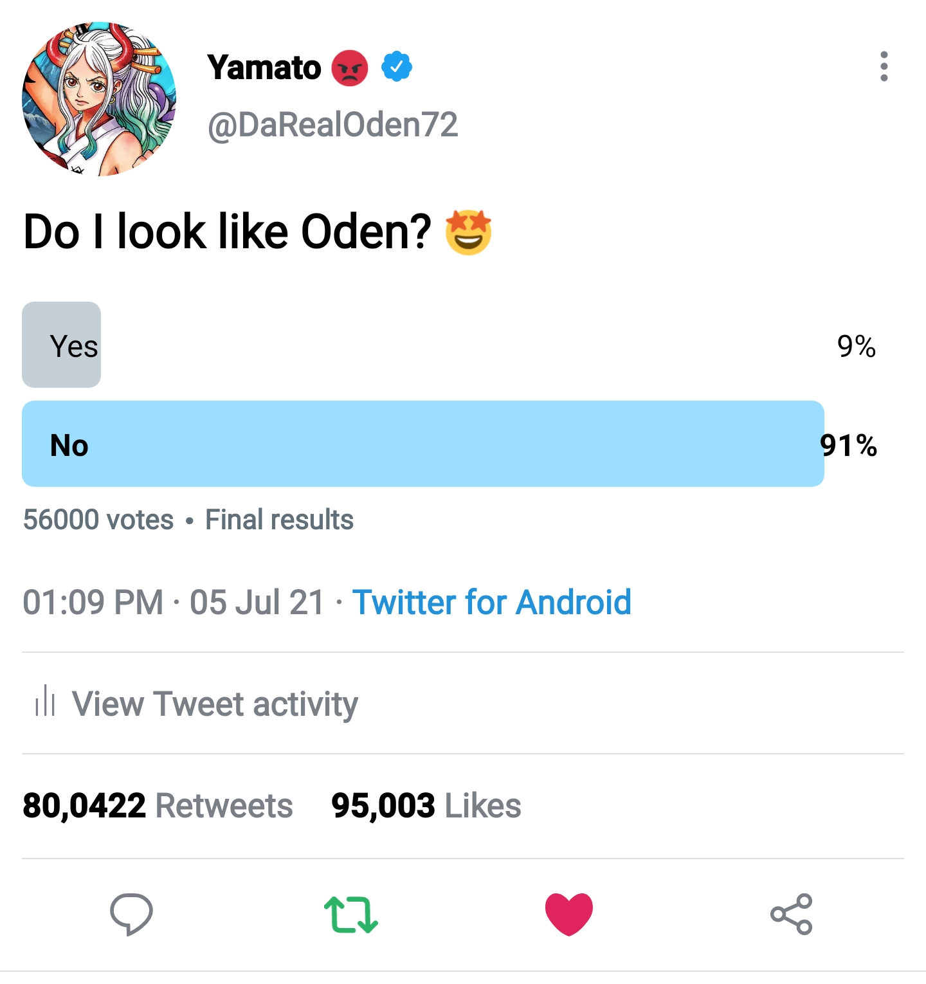Click the tweet activity bar chart icon
The image size is (926, 984).
(45, 702)
